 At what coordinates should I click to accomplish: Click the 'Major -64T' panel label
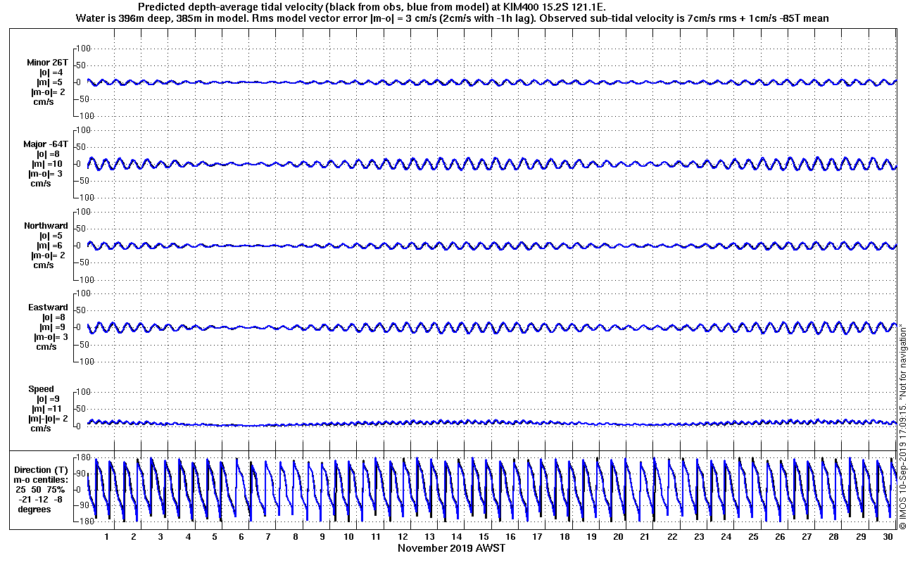(46, 144)
